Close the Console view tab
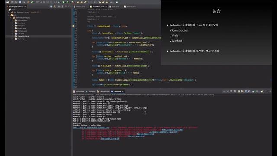This screenshot has width=277, height=156. coord(123,91)
